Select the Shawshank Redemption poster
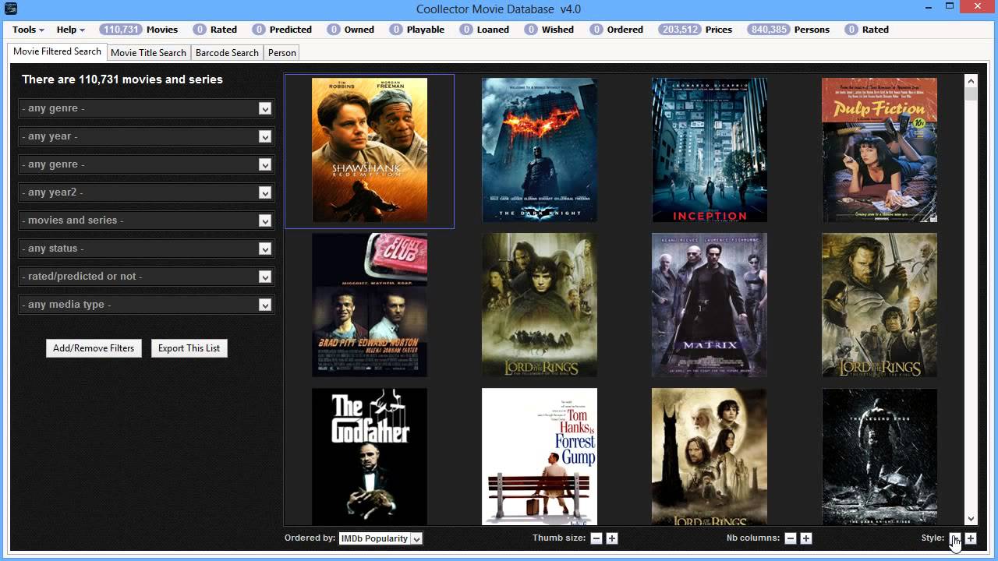The image size is (998, 561). (370, 150)
